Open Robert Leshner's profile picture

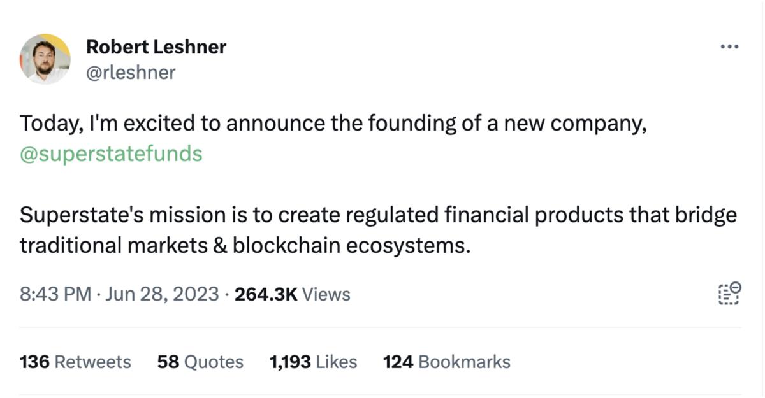pos(45,59)
